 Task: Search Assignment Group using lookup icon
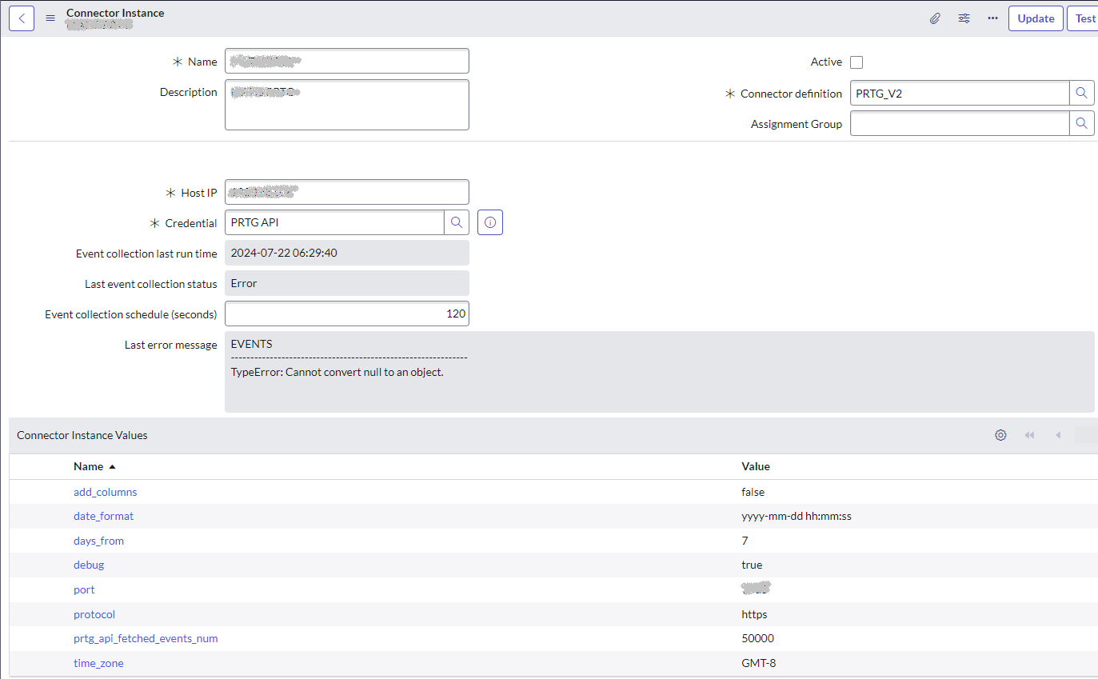click(1081, 124)
